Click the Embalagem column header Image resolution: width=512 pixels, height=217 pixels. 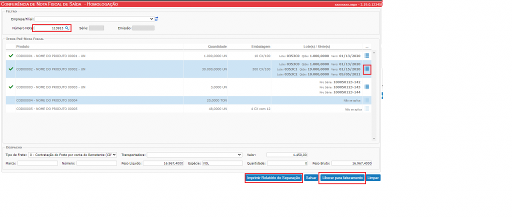pyautogui.click(x=260, y=46)
